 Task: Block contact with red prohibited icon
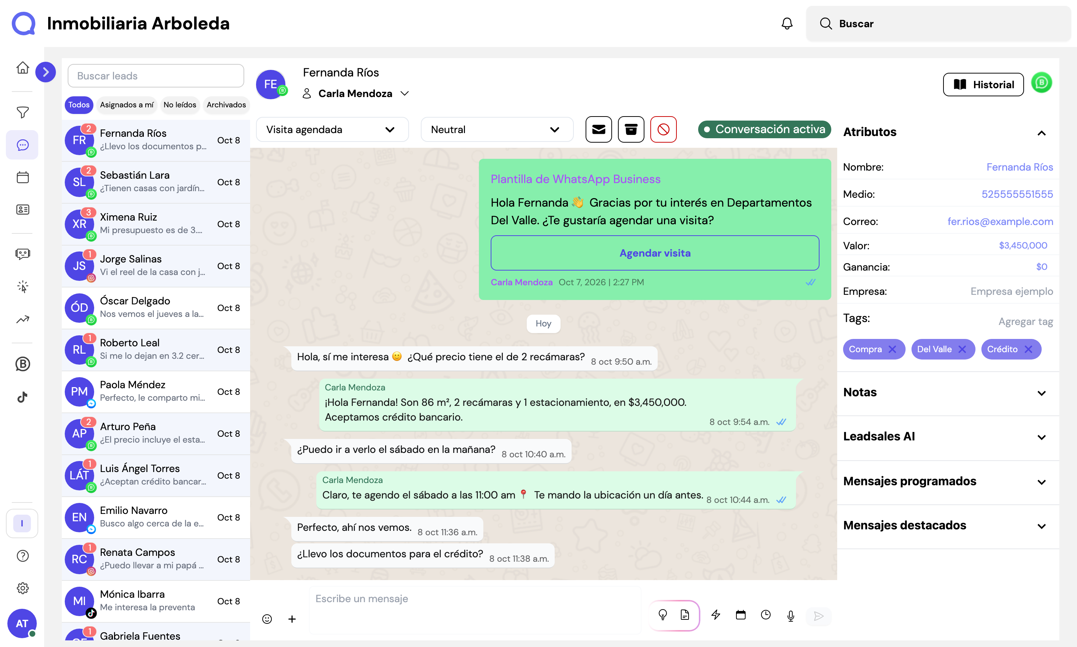click(664, 129)
